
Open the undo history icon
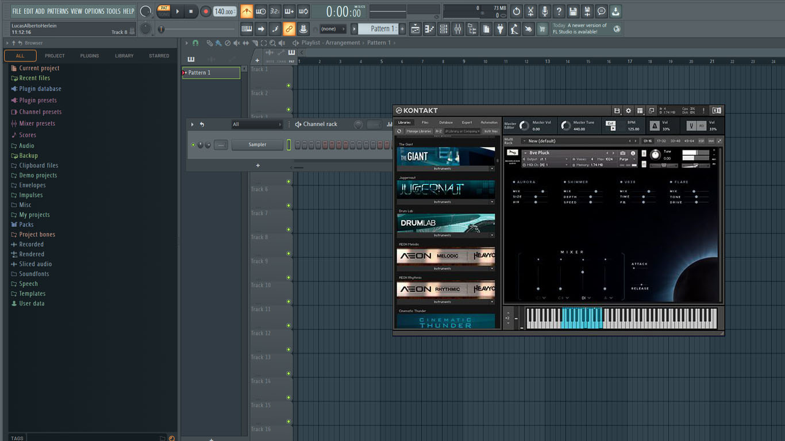(x=516, y=11)
